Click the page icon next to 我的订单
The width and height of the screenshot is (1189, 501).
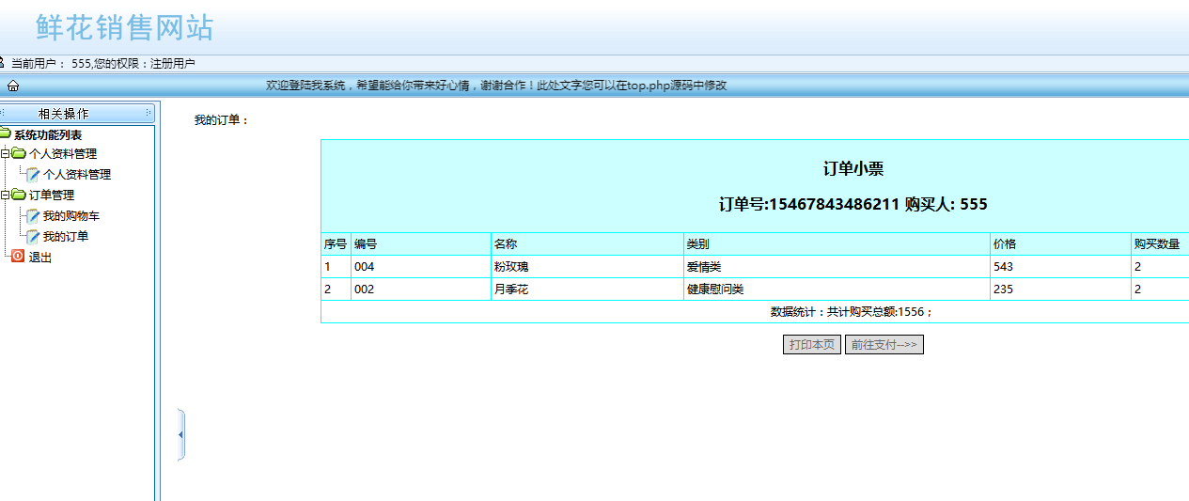(33, 236)
